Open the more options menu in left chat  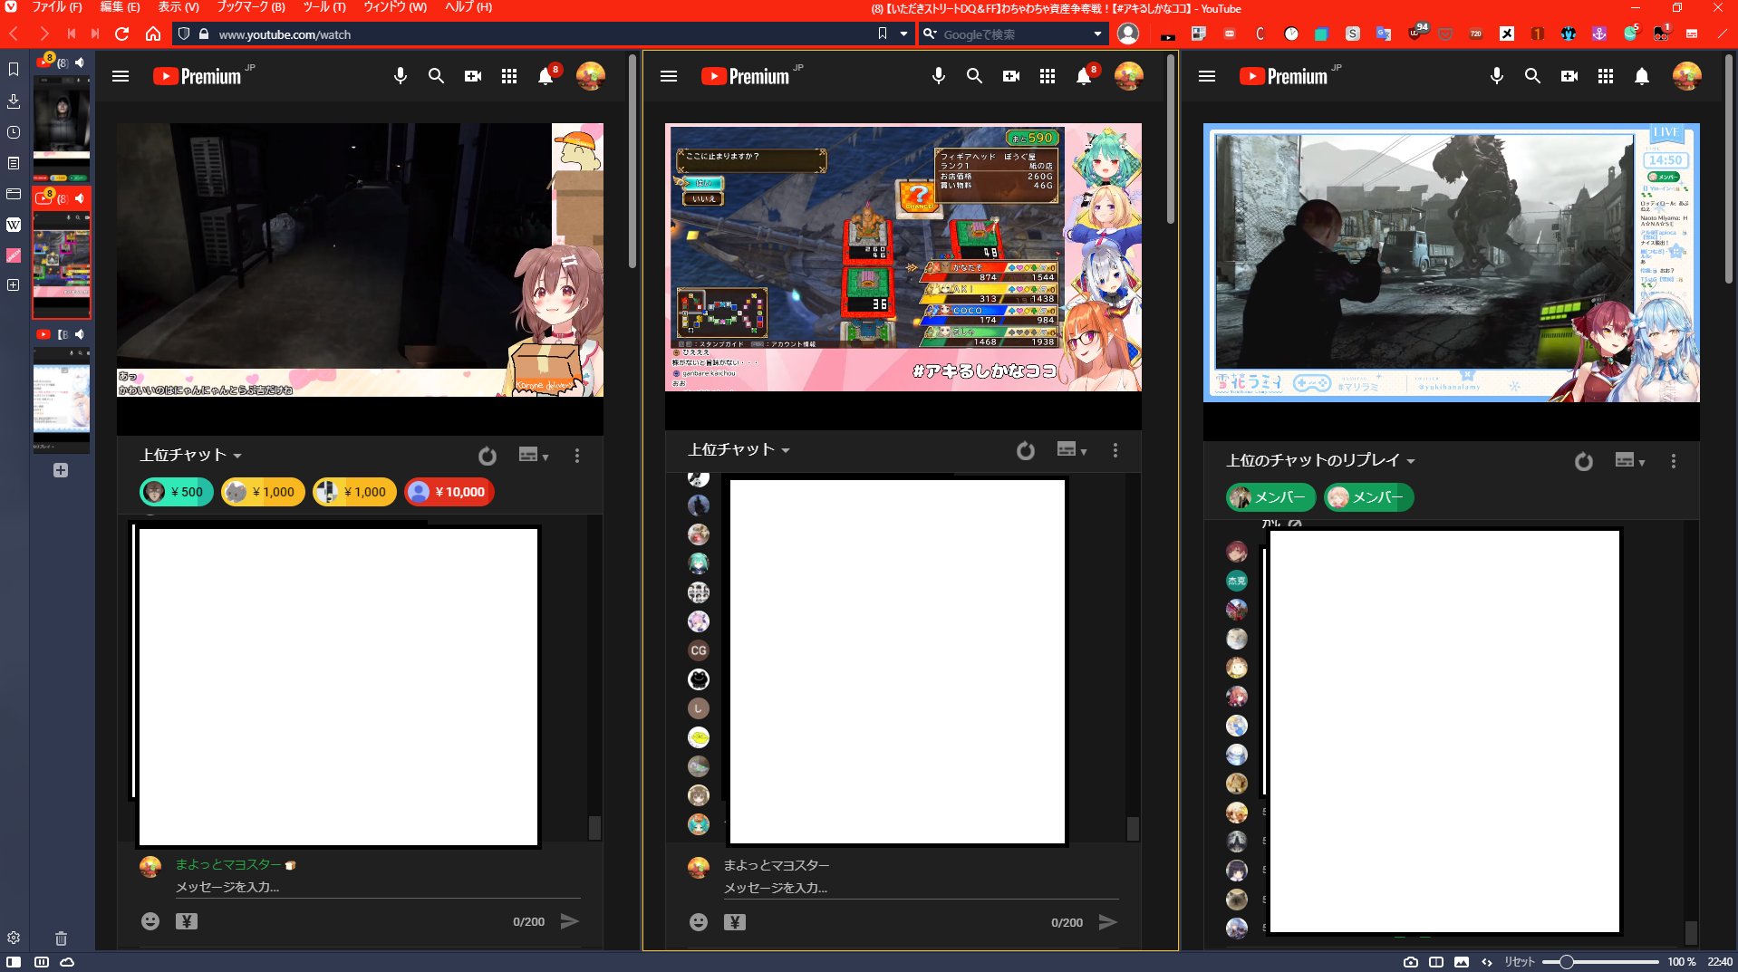pyautogui.click(x=577, y=456)
